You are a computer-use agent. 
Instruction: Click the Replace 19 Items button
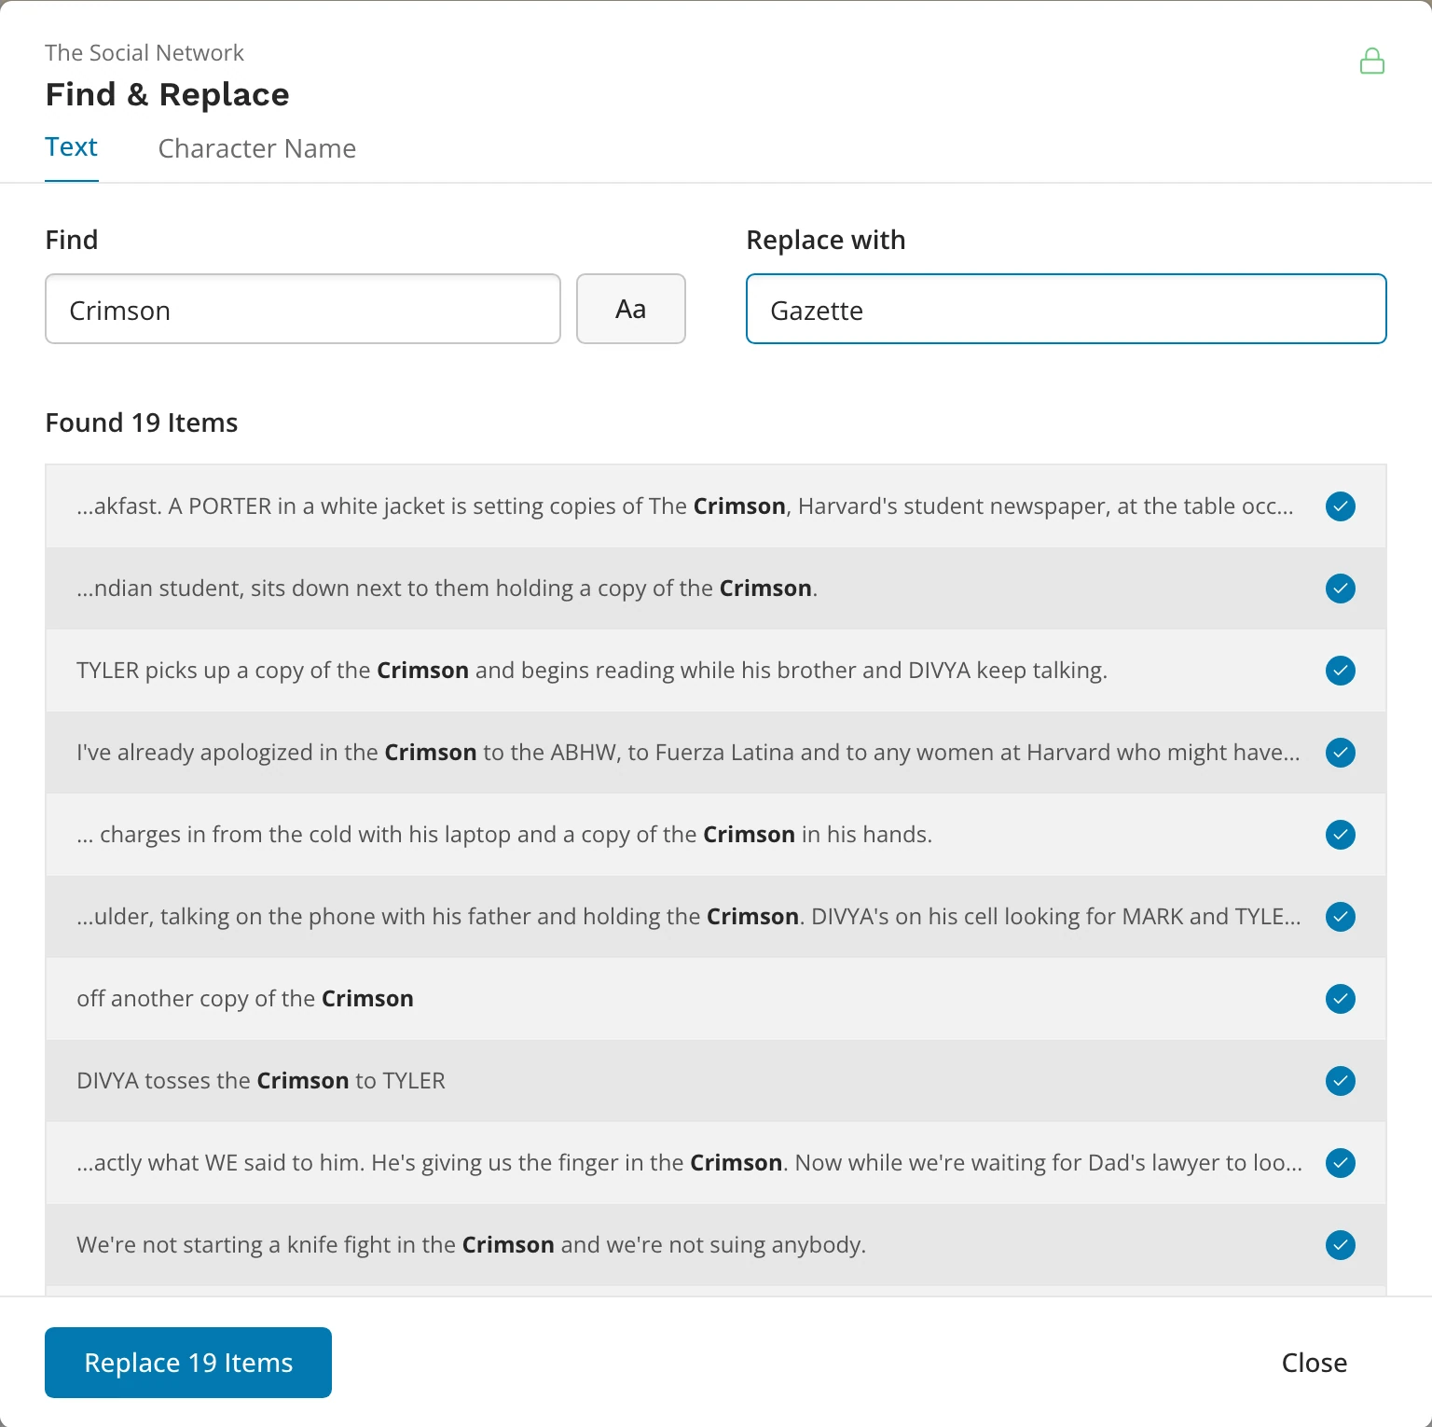188,1363
